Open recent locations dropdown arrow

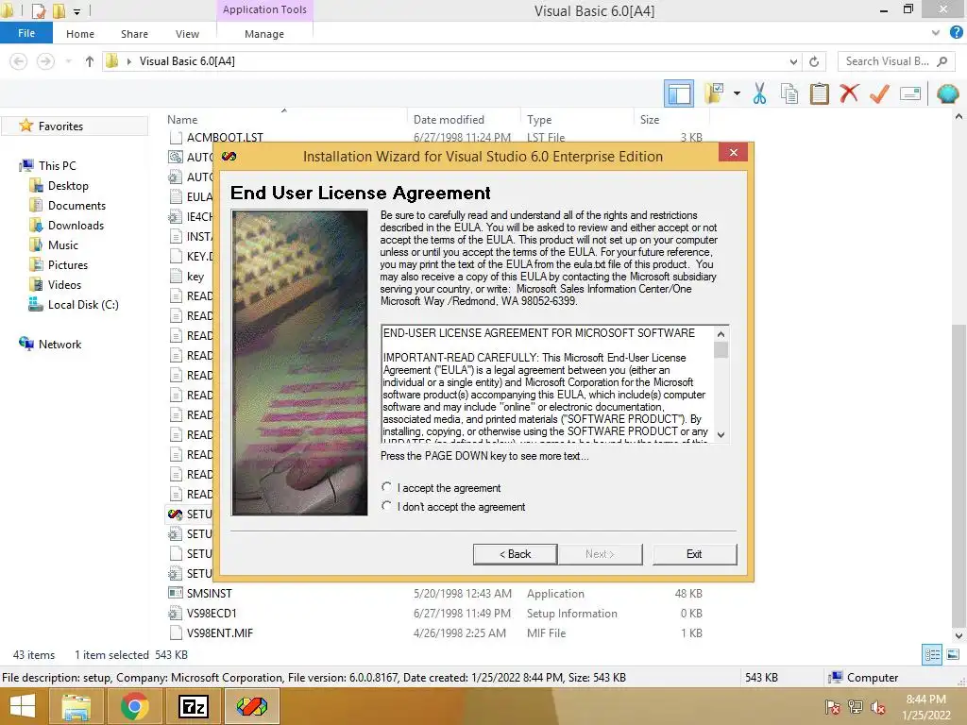coord(68,61)
